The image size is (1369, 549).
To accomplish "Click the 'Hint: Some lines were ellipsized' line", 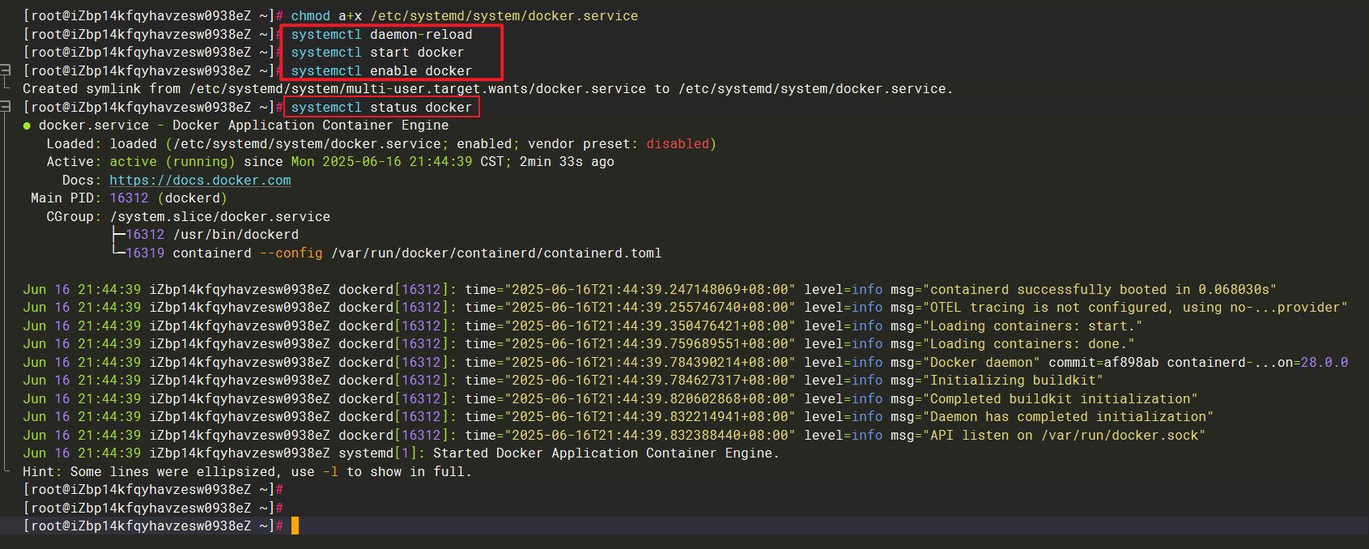I will click(x=247, y=471).
